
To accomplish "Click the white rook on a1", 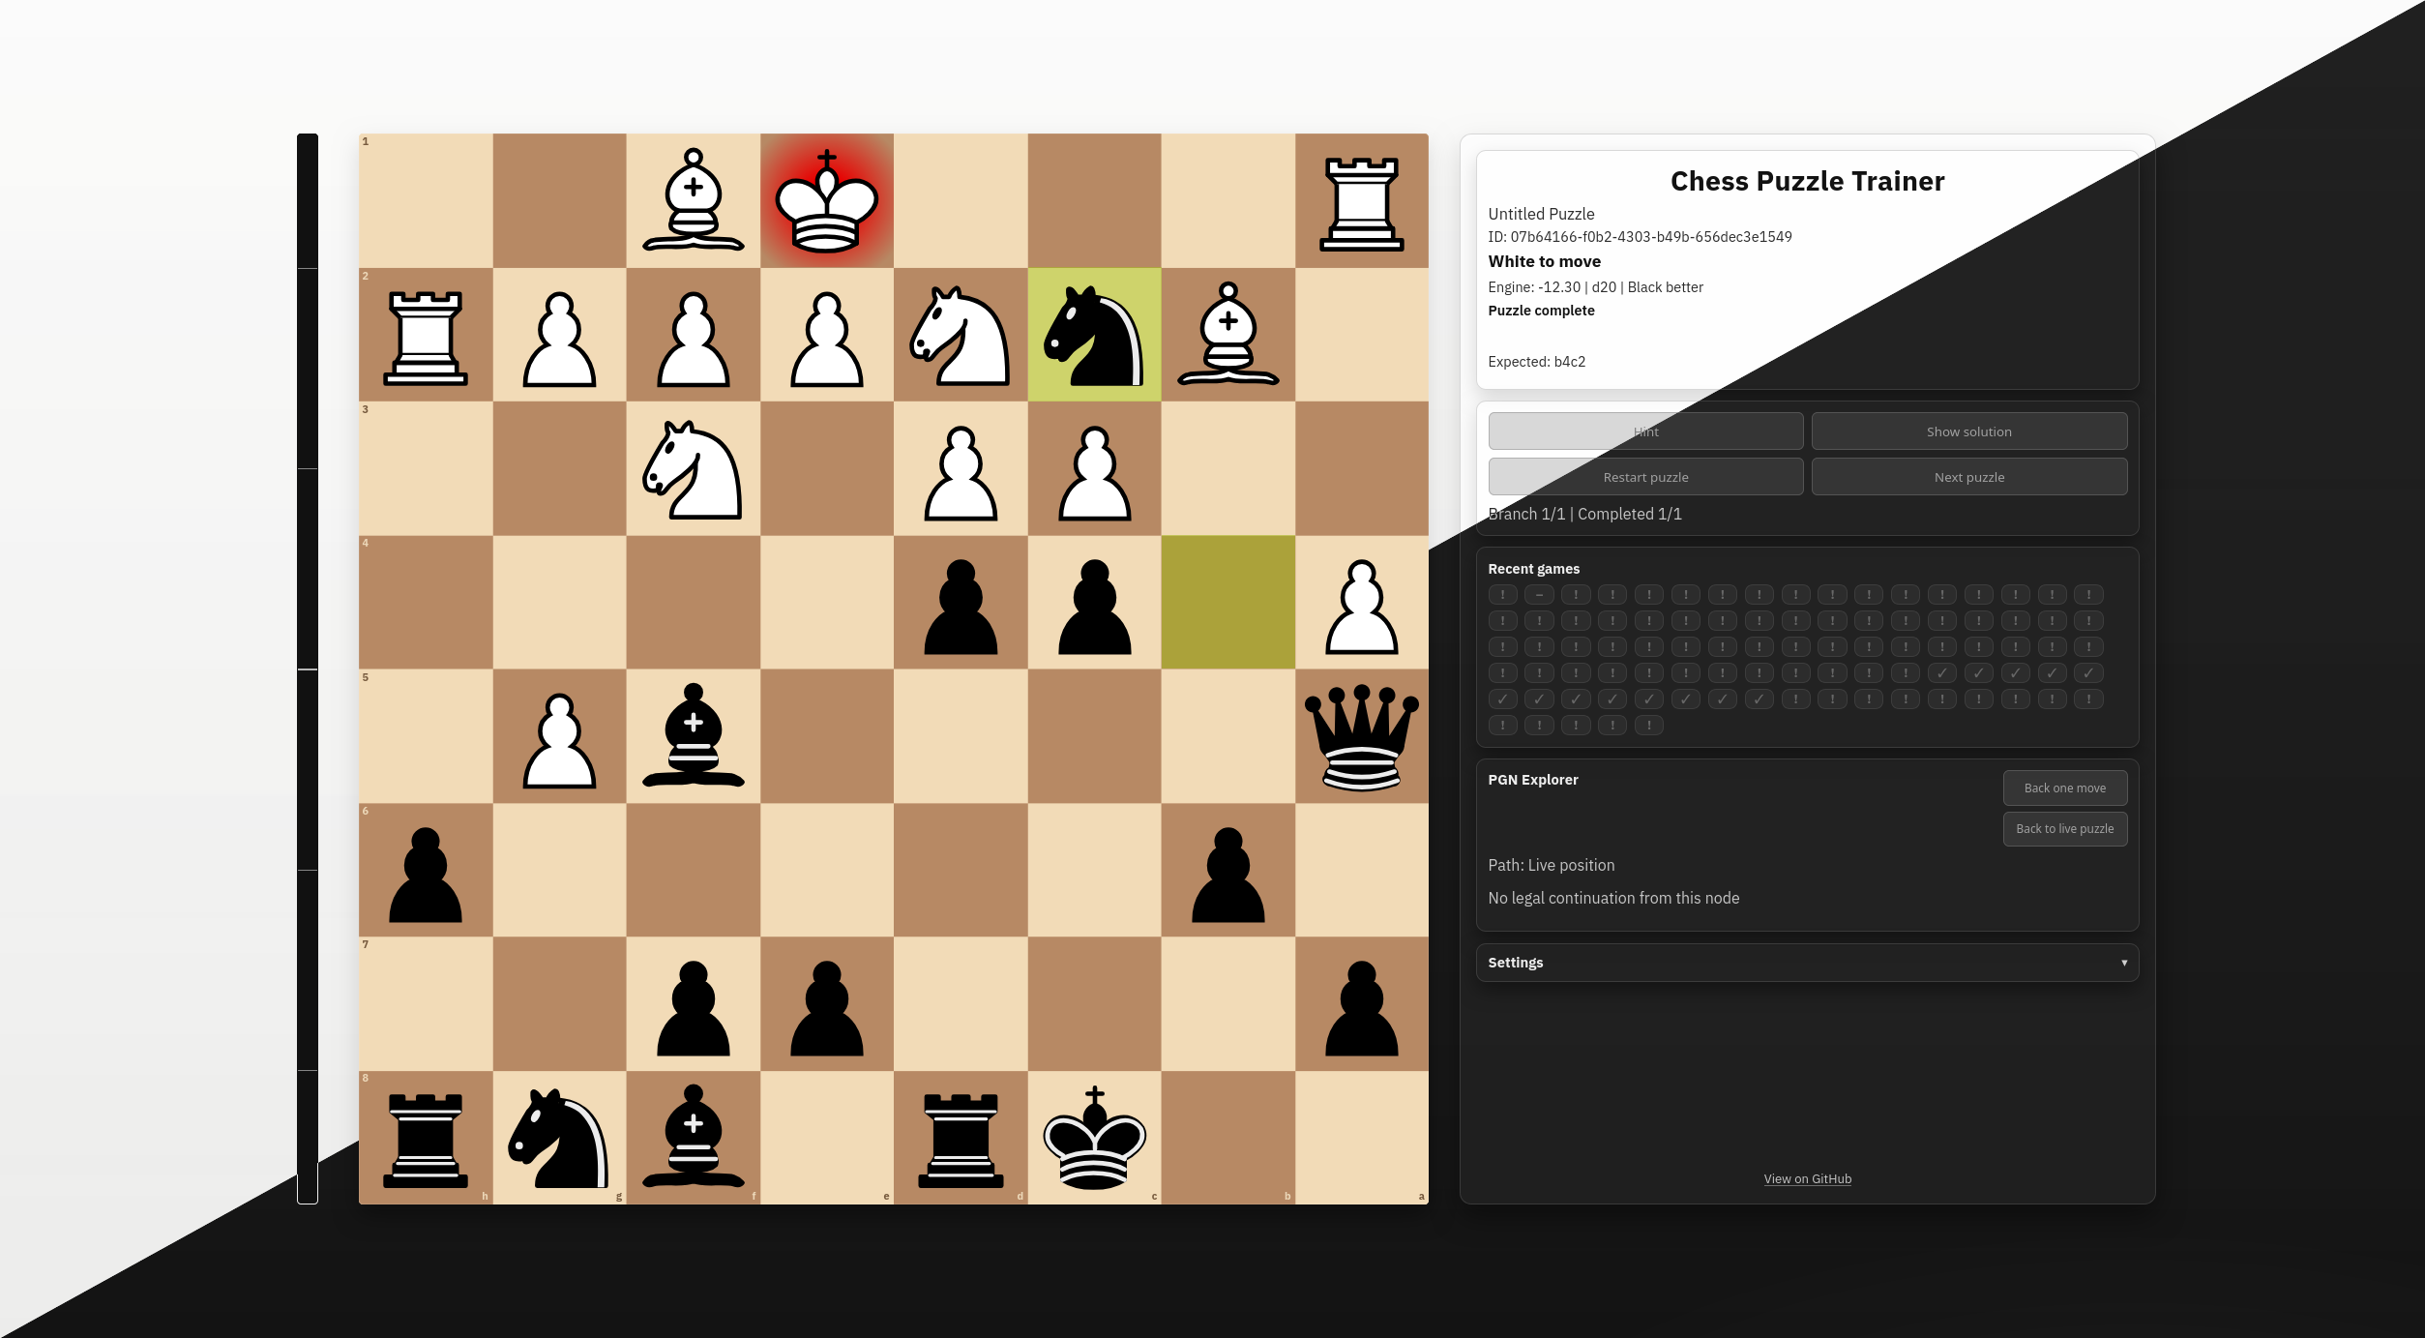I will pyautogui.click(x=1362, y=198).
